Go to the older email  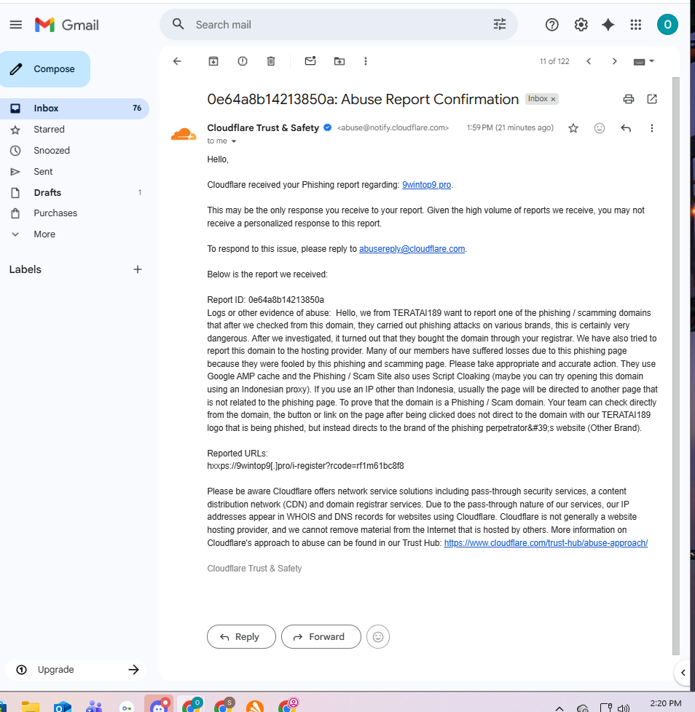tap(615, 61)
